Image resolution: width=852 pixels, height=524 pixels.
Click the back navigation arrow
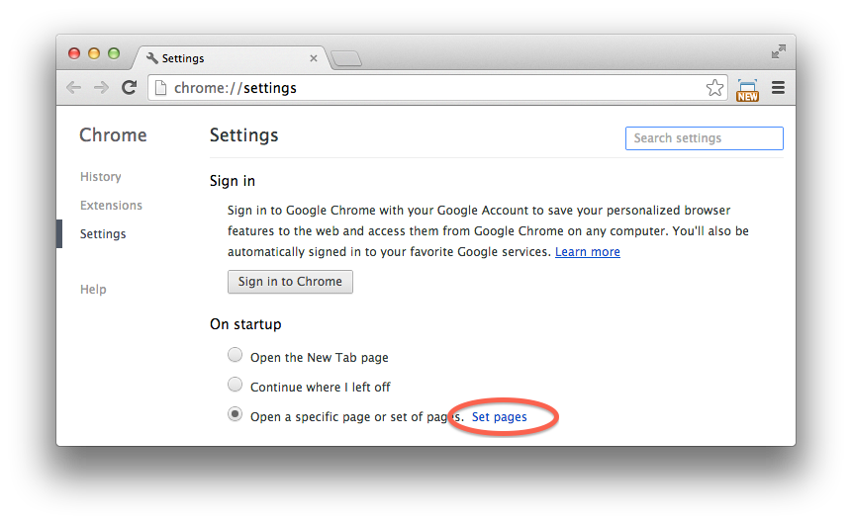[x=73, y=88]
